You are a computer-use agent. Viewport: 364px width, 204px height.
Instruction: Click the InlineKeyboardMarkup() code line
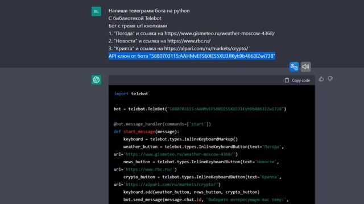180,139
